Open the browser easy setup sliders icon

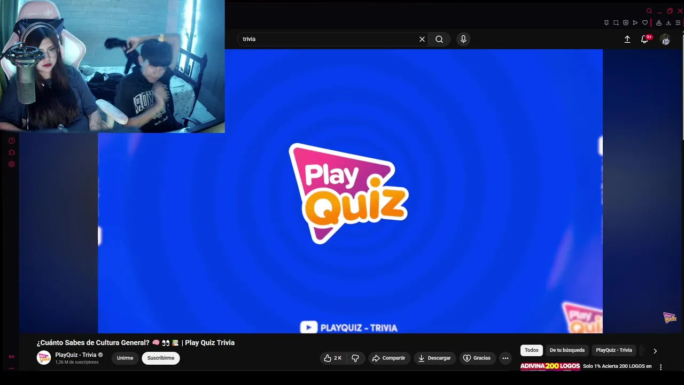click(x=679, y=23)
